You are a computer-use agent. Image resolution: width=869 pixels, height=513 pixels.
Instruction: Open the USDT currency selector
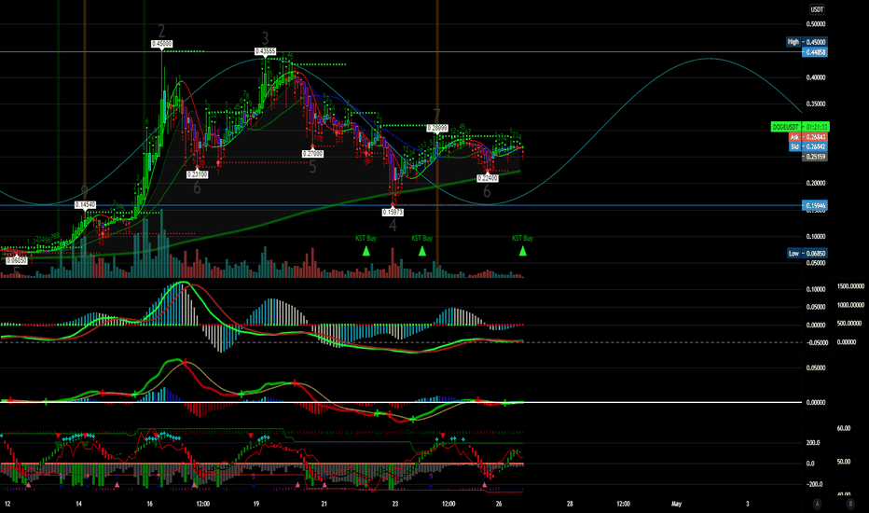pyautogui.click(x=817, y=9)
